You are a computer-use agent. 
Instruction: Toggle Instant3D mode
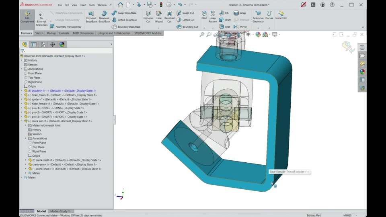coord(281,15)
